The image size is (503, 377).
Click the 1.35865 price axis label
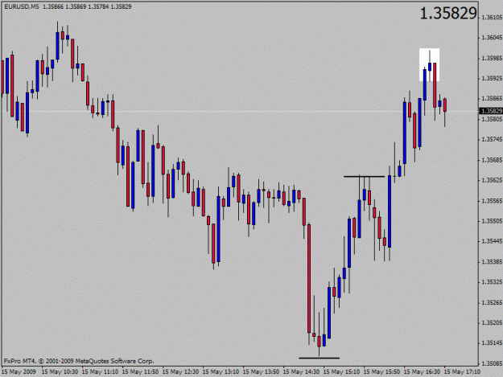coord(492,99)
